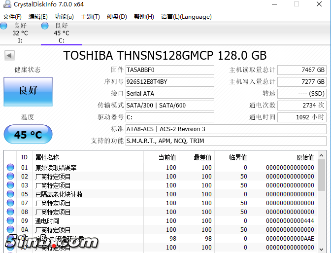Open the 编辑(E) menu
The width and height of the screenshot is (331, 253).
coord(38,17)
